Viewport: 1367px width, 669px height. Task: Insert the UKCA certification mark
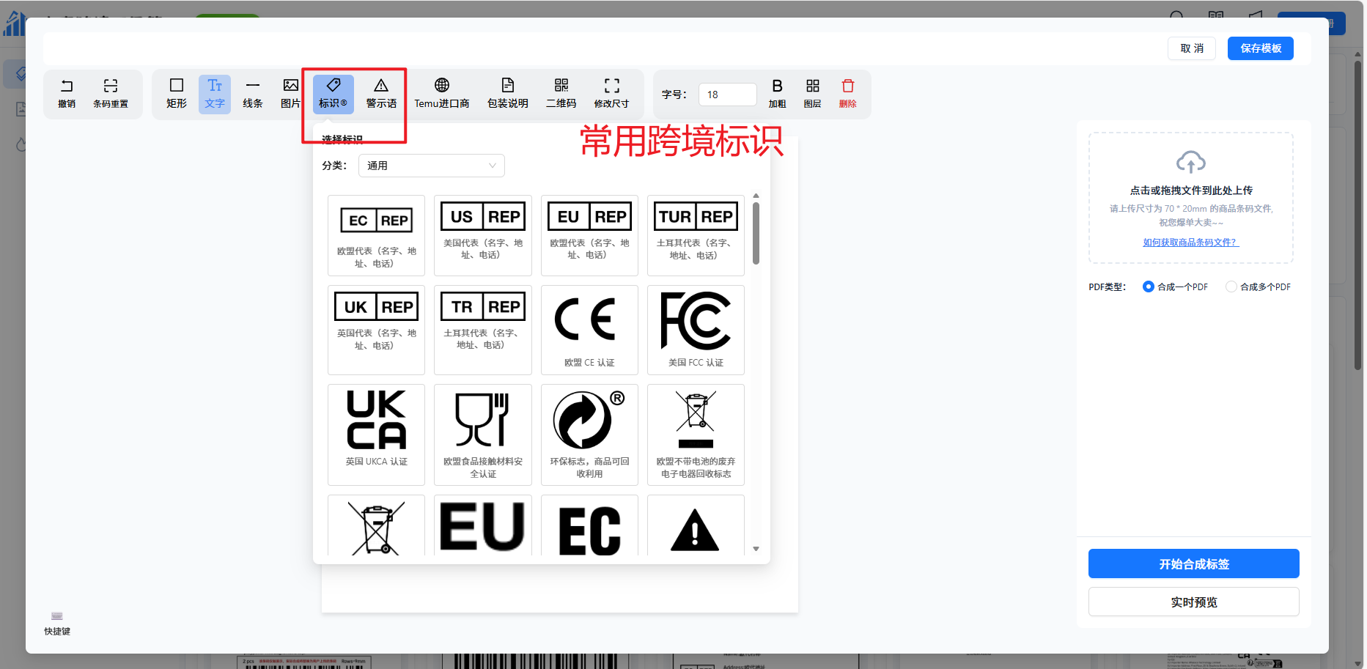pos(377,435)
